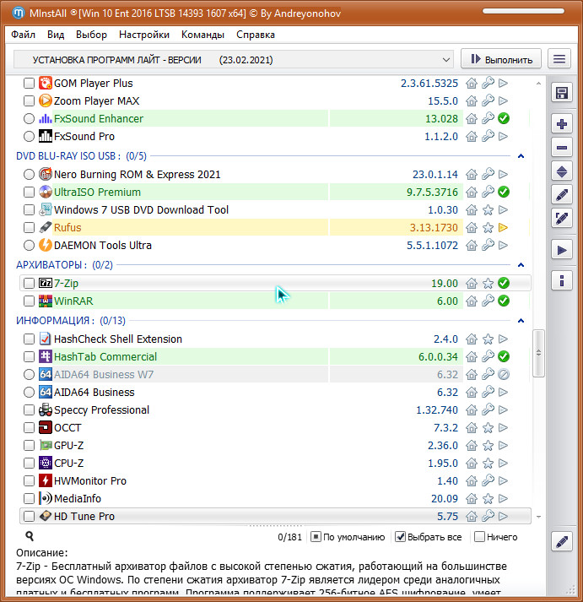Open the Вид menu

point(56,35)
